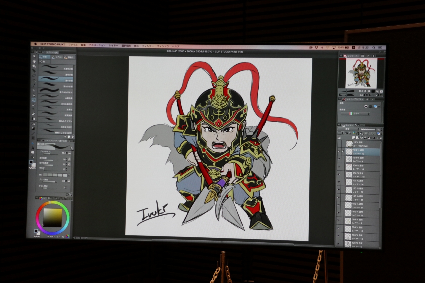
Task: Toggle visibility of レイヤー 4
Action: (339, 159)
